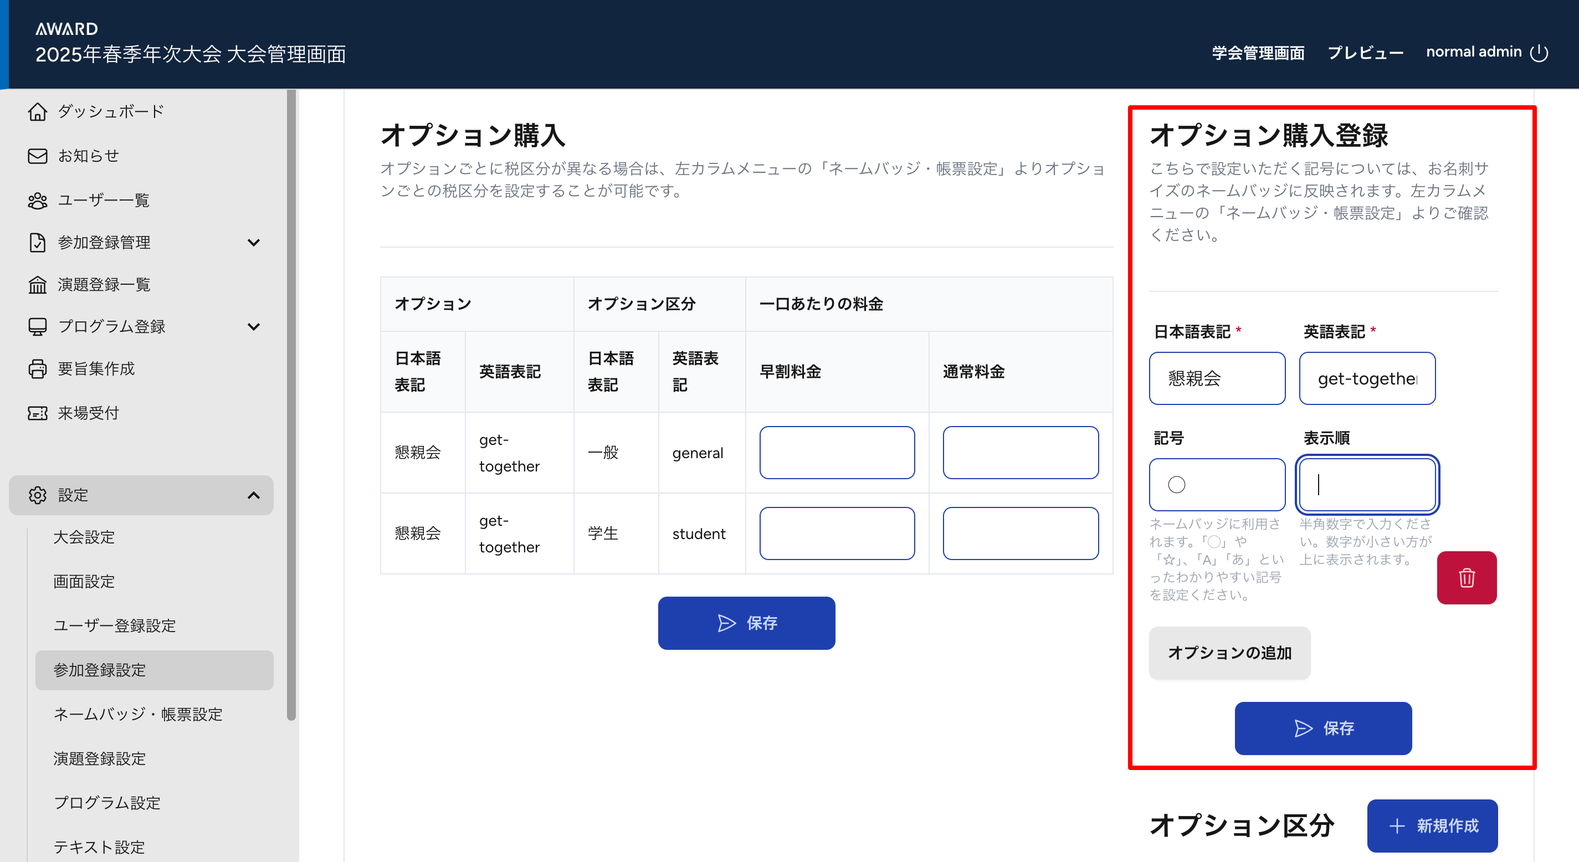This screenshot has height=862, width=1579.
Task: Click the logout power icon
Action: [x=1539, y=53]
